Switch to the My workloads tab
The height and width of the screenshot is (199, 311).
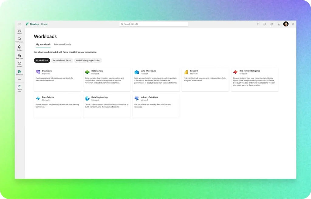(x=43, y=44)
